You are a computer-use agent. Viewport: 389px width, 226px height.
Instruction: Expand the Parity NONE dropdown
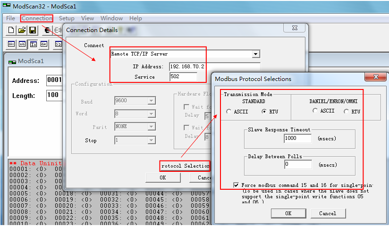pos(152,127)
